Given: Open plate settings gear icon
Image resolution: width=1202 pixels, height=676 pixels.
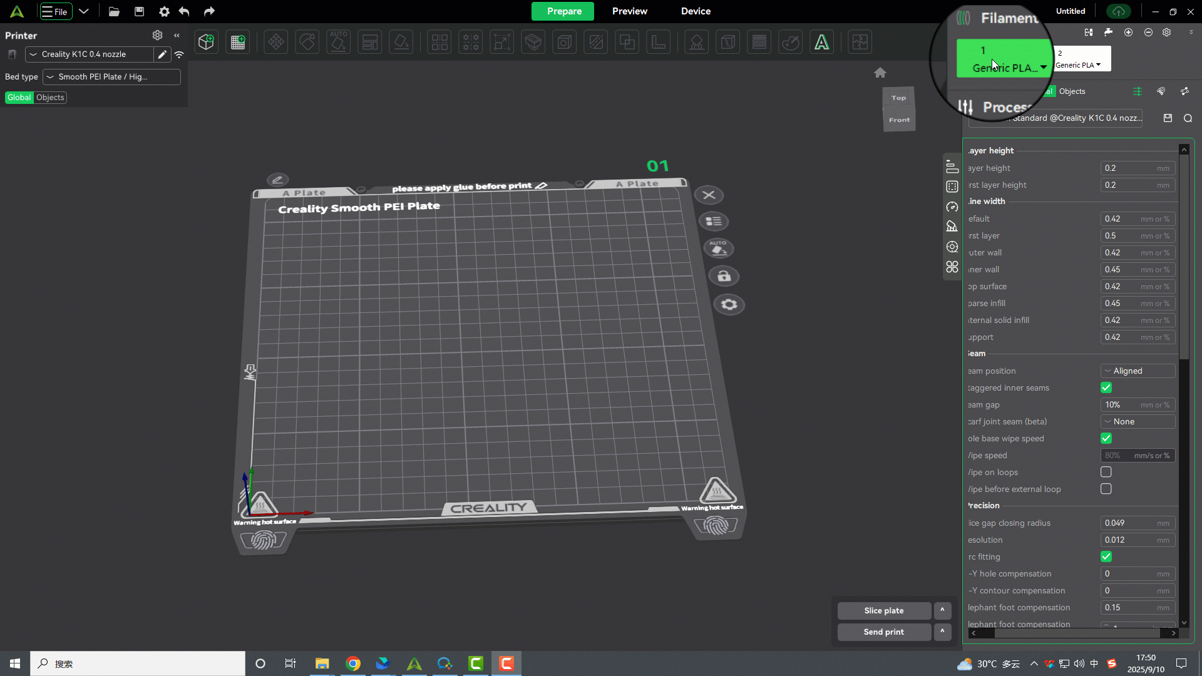Looking at the screenshot, I should [729, 305].
